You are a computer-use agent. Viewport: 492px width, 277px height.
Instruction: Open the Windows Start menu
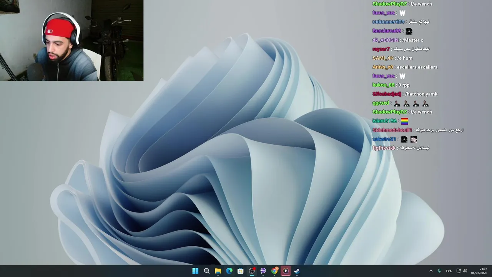pos(195,271)
